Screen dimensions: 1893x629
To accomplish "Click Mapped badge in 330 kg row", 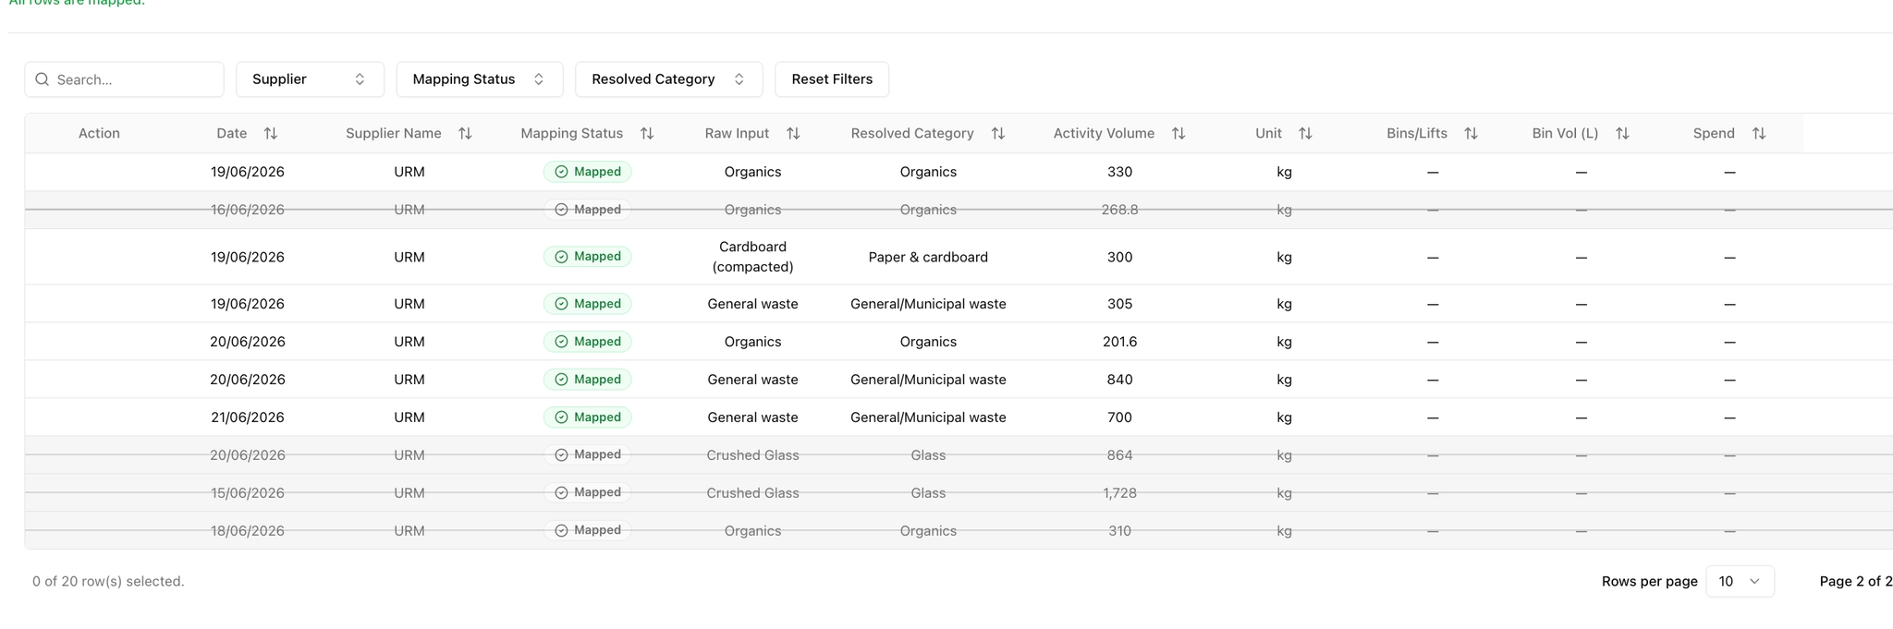I will (x=588, y=172).
